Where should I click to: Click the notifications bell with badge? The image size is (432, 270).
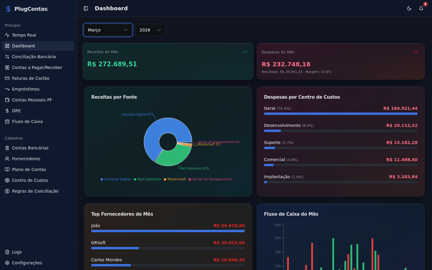(x=421, y=9)
